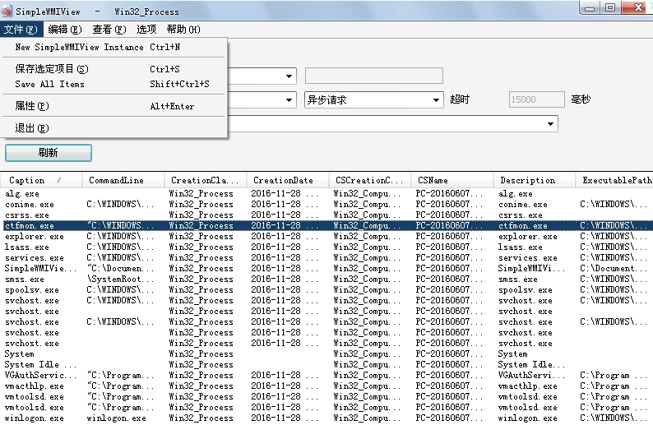Select the spoolsv.exe row caption

coord(31,290)
